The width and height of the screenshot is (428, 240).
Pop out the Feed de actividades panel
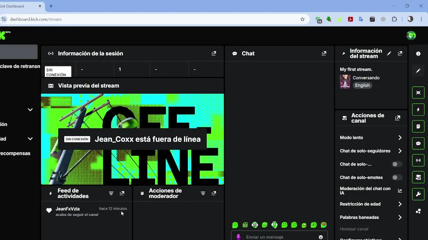[122, 193]
